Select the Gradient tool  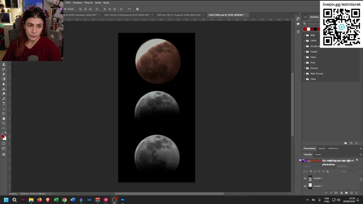point(4,79)
